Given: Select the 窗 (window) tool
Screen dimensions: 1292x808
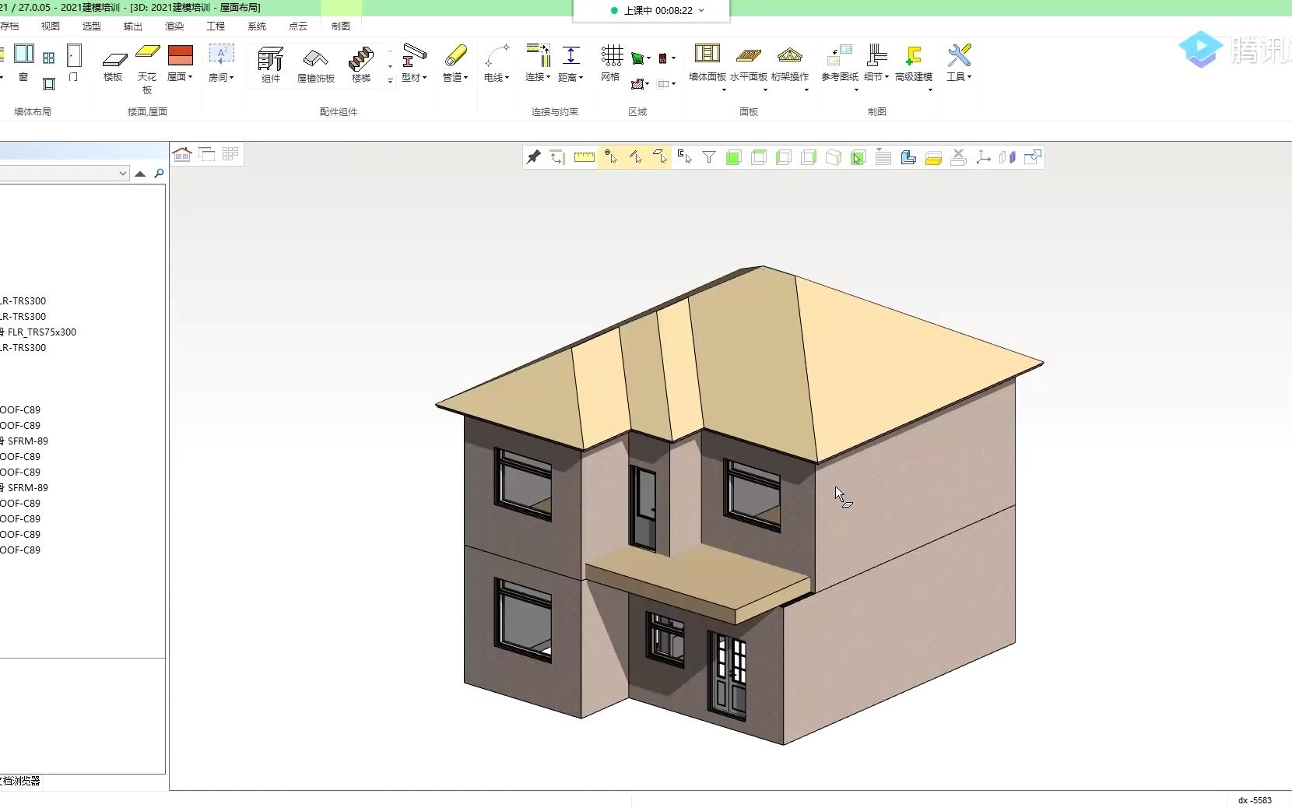Looking at the screenshot, I should pos(23,62).
